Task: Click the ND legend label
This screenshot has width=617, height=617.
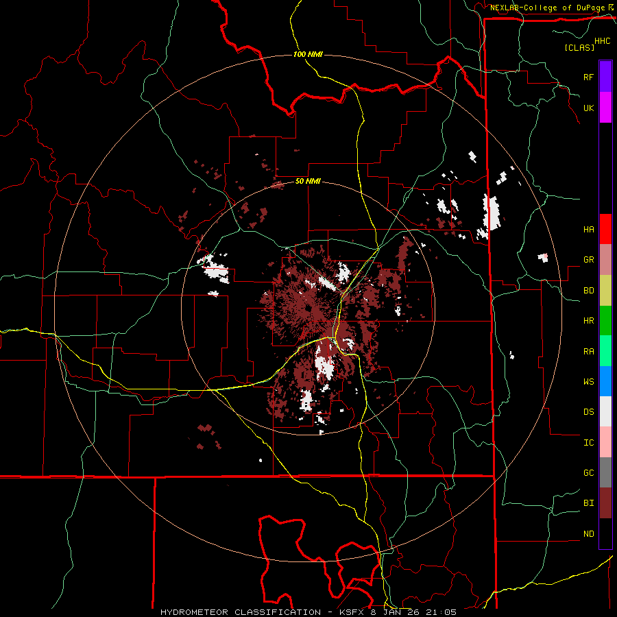Action: [x=588, y=534]
